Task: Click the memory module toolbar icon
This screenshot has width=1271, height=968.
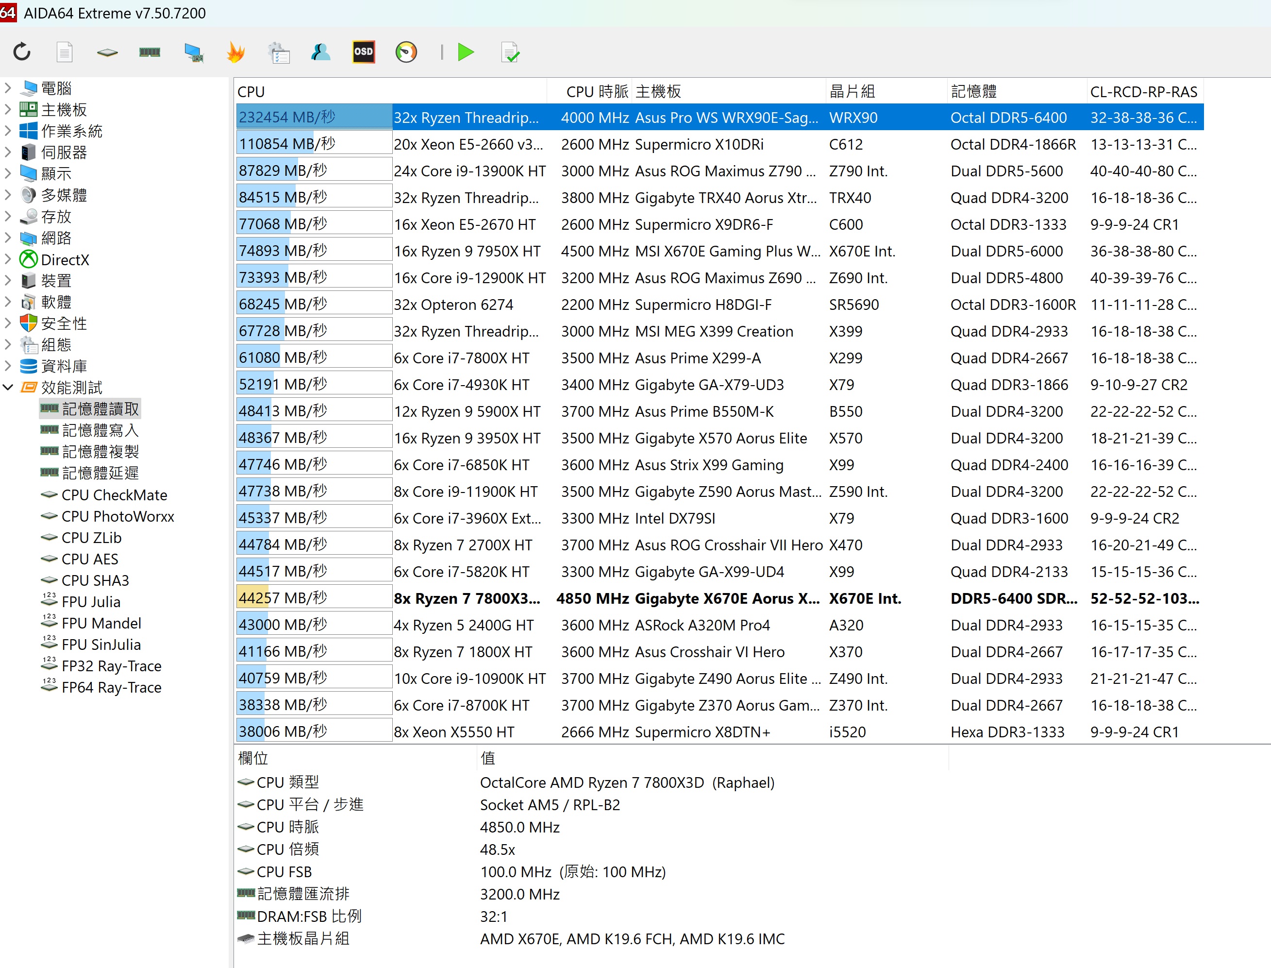Action: 150,52
